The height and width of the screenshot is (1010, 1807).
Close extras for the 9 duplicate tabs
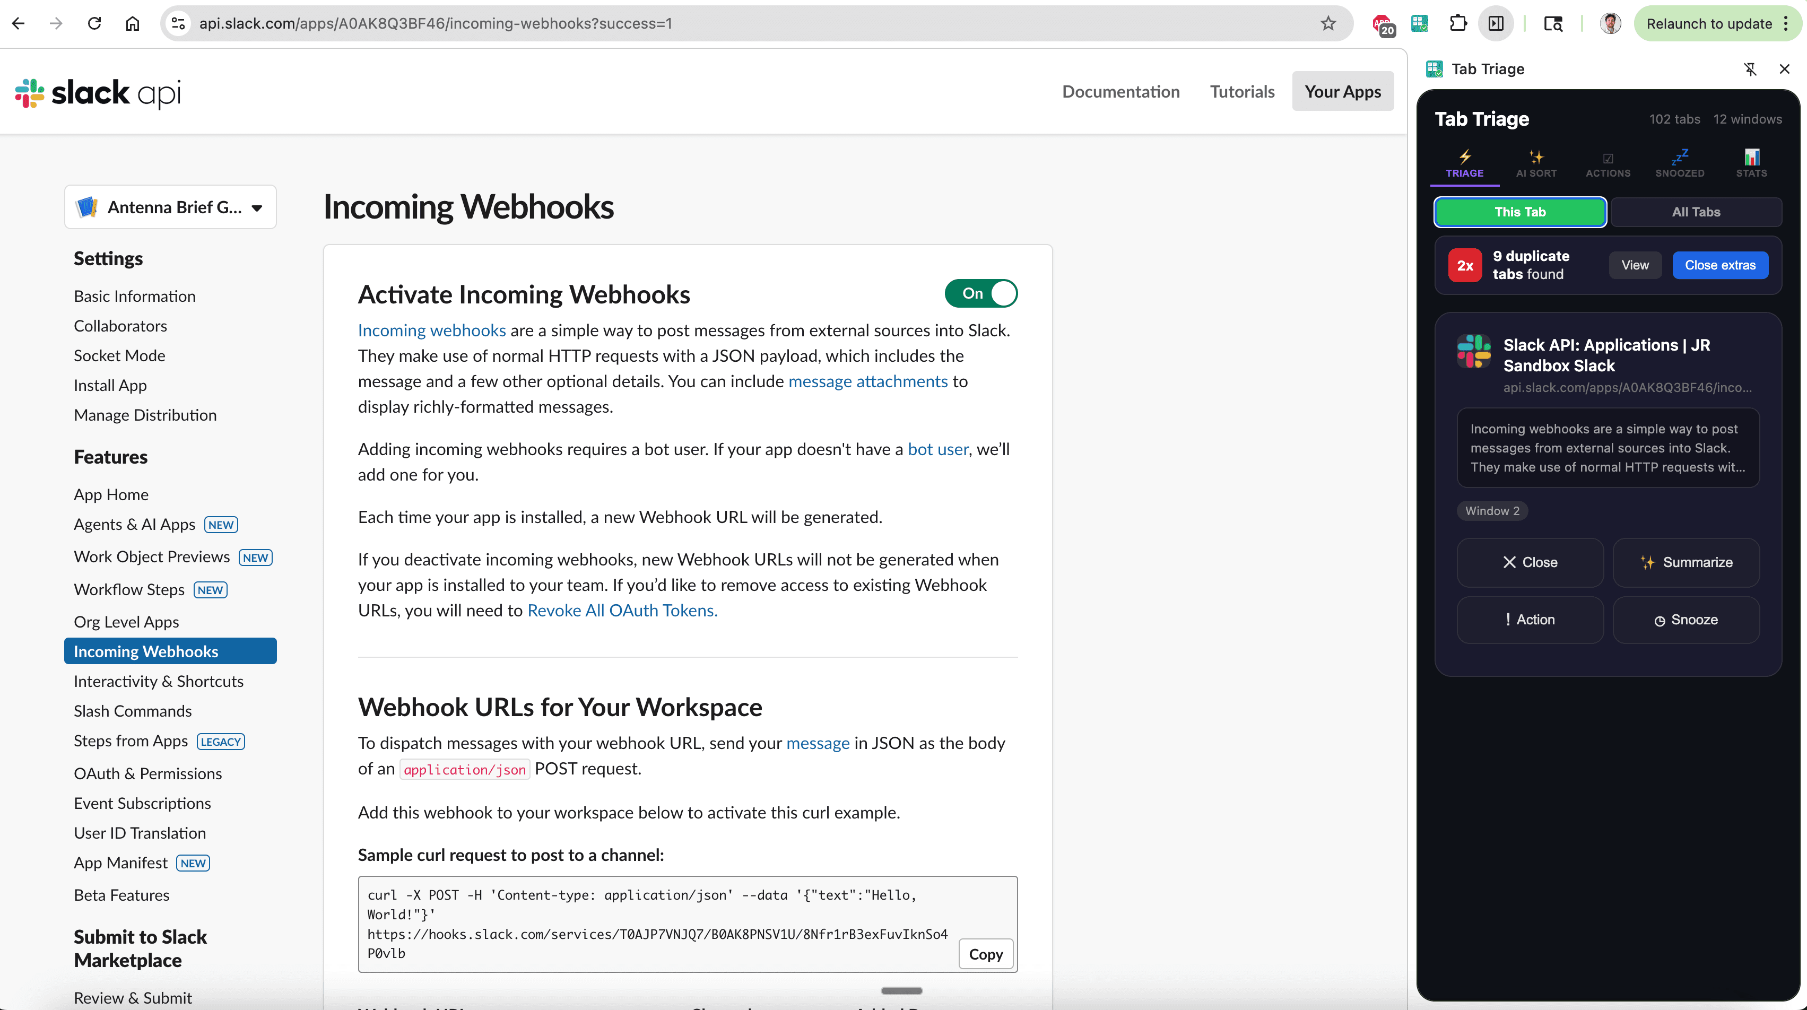1721,265
